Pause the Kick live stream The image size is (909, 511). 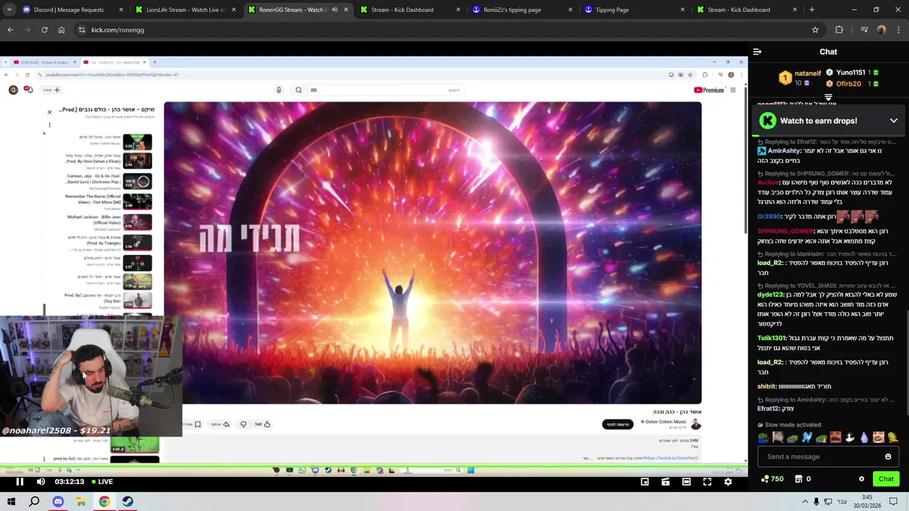tap(20, 482)
